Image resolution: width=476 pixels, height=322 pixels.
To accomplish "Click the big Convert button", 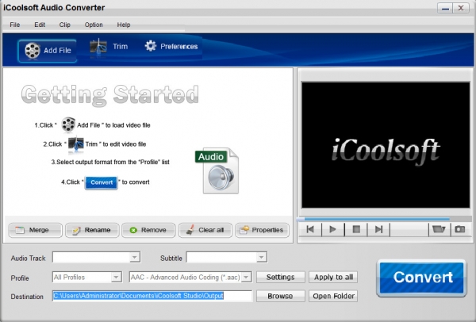I will pos(422,278).
